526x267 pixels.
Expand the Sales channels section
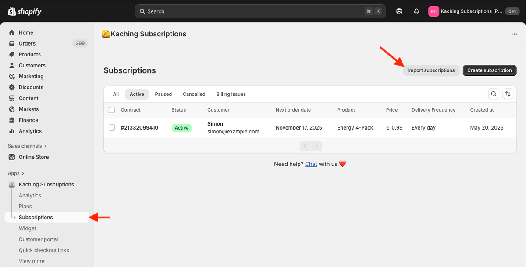click(x=27, y=146)
